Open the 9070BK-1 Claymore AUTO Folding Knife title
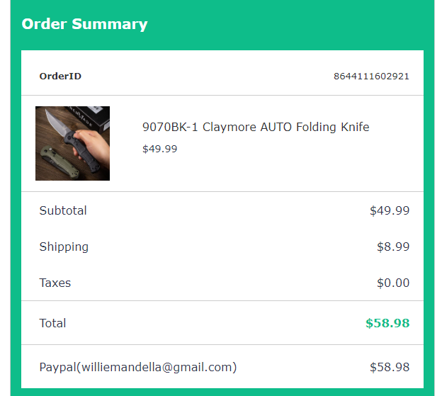Image resolution: width=442 pixels, height=396 pixels. [256, 128]
